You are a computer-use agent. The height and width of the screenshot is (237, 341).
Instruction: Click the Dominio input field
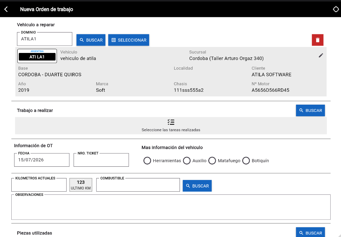point(45,39)
